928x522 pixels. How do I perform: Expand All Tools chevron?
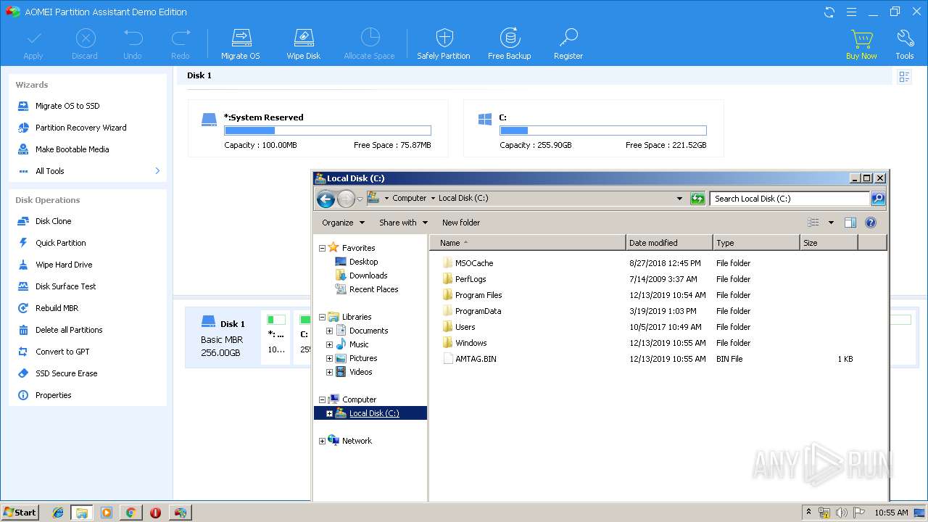(x=157, y=171)
